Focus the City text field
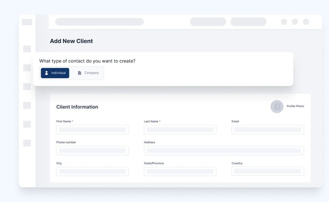329x202 pixels. (x=93, y=171)
